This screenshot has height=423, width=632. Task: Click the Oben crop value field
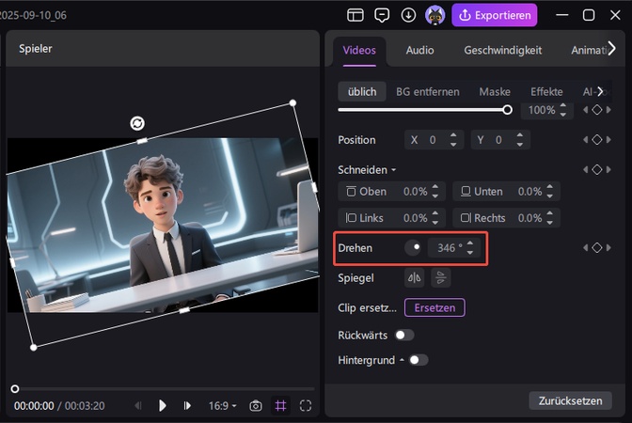tap(392, 192)
